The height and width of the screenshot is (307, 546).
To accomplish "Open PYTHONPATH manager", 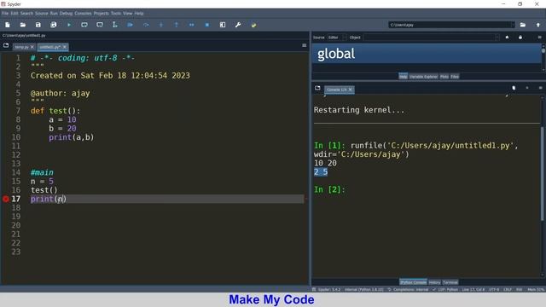I will point(253,25).
